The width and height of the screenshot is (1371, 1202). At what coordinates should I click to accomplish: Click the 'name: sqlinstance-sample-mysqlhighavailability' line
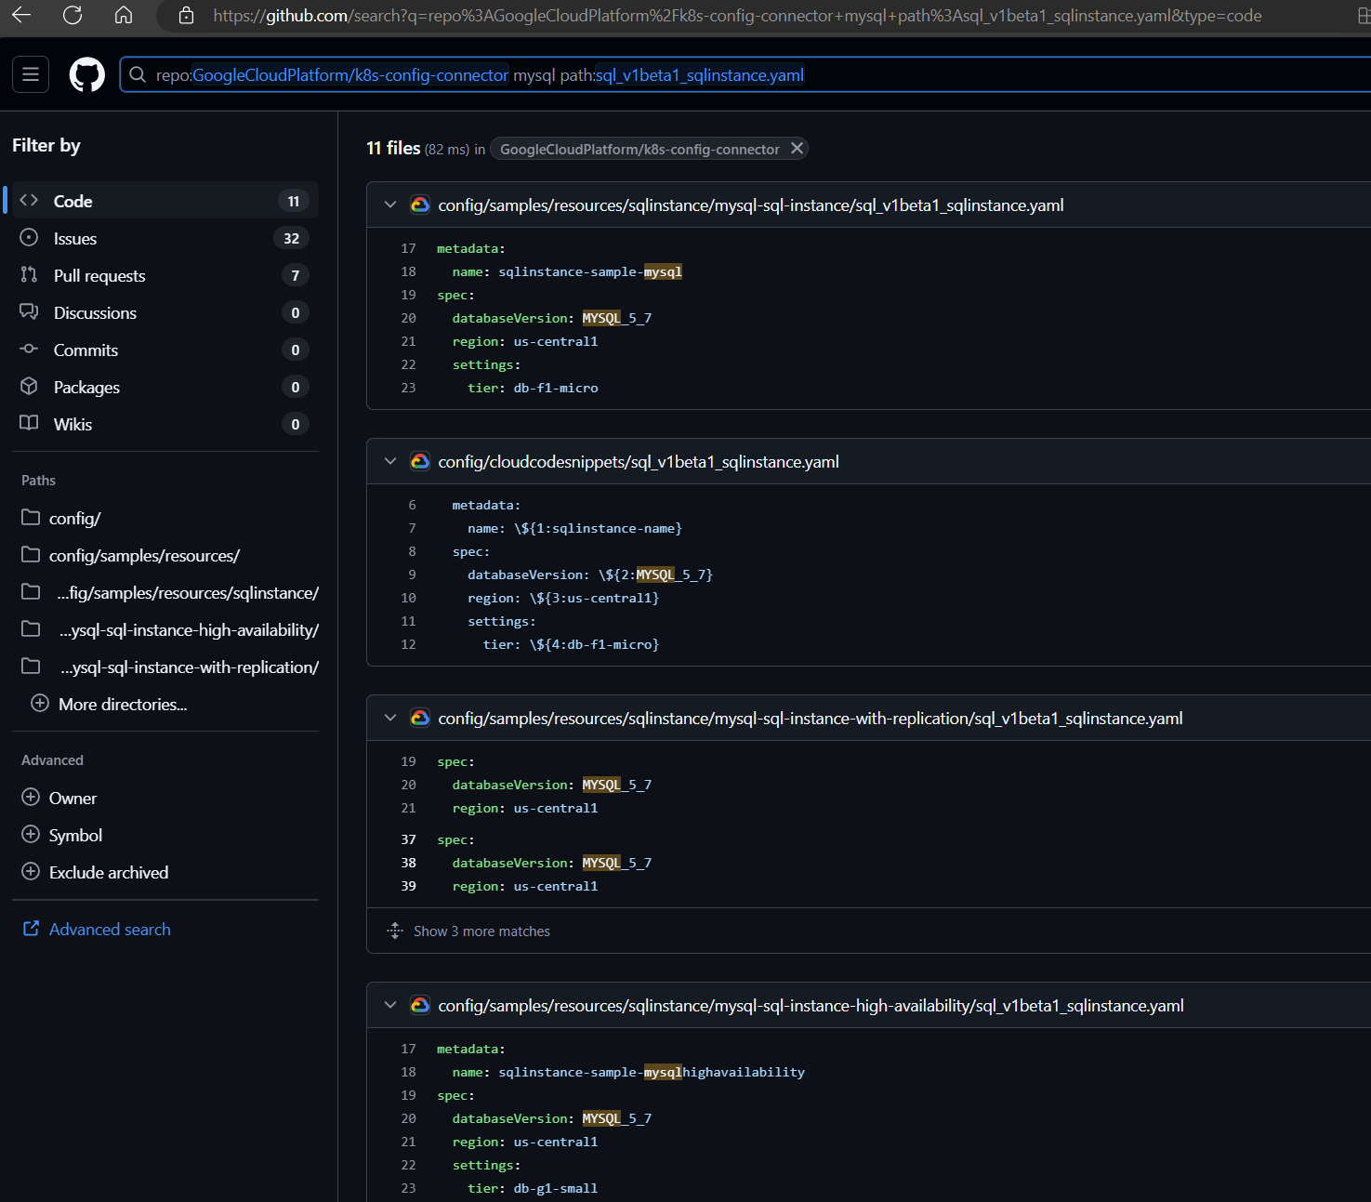tap(628, 1072)
